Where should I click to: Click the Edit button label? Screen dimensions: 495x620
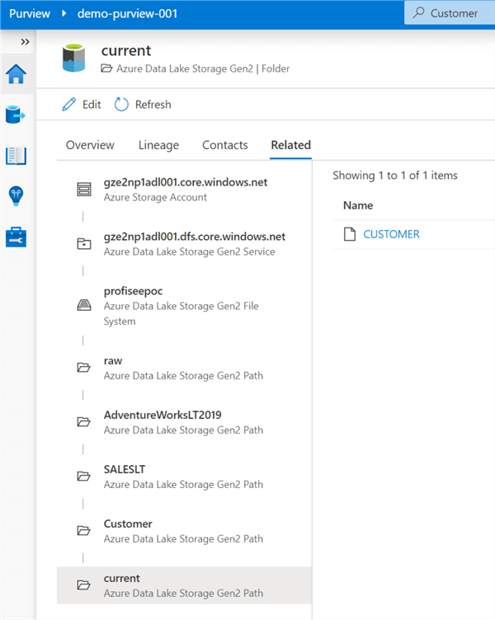(92, 105)
